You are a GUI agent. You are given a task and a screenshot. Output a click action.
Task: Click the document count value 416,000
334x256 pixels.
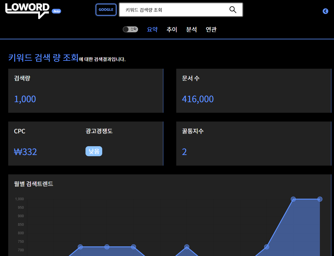pos(197,99)
